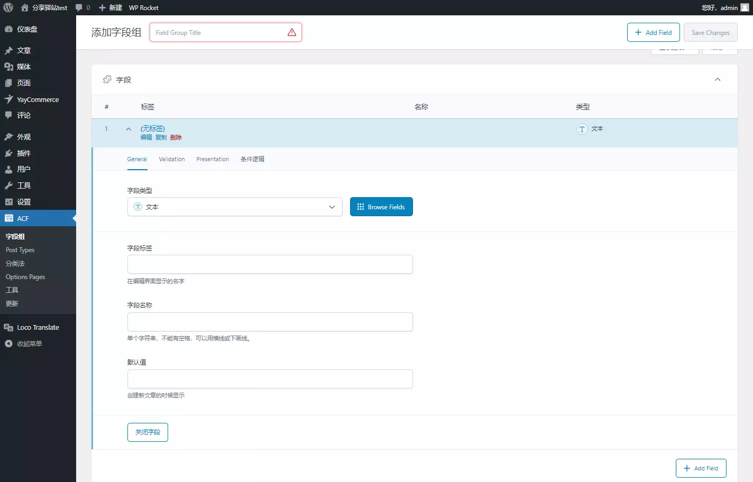753x482 pixels.
Task: Open 页面 pages menu
Action: coord(38,83)
